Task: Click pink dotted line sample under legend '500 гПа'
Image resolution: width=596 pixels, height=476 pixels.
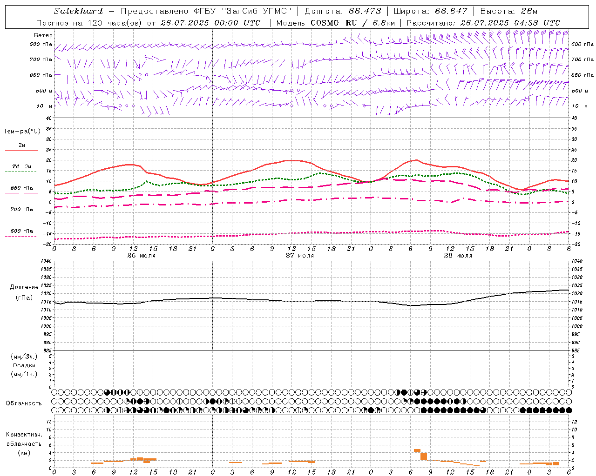Action: [20, 237]
